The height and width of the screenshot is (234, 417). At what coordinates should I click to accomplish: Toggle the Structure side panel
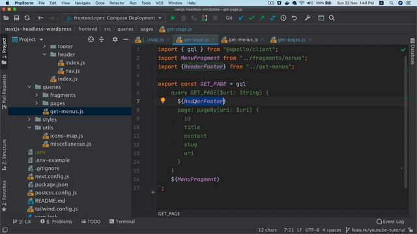point(4,155)
